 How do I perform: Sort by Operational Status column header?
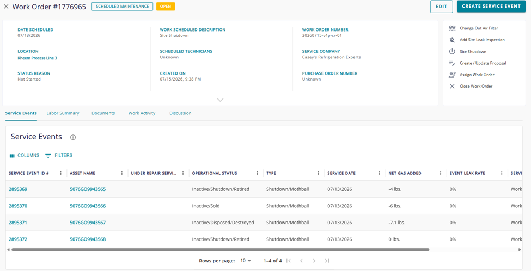click(215, 173)
